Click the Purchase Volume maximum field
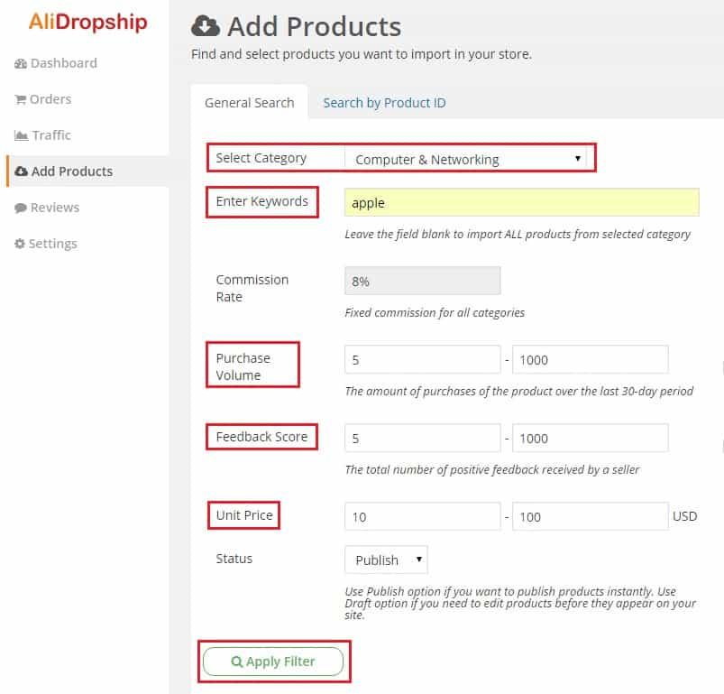The width and height of the screenshot is (724, 694). click(x=590, y=359)
